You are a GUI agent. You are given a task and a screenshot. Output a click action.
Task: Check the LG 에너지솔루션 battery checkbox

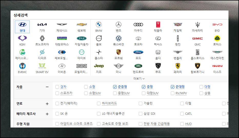tap(99, 114)
